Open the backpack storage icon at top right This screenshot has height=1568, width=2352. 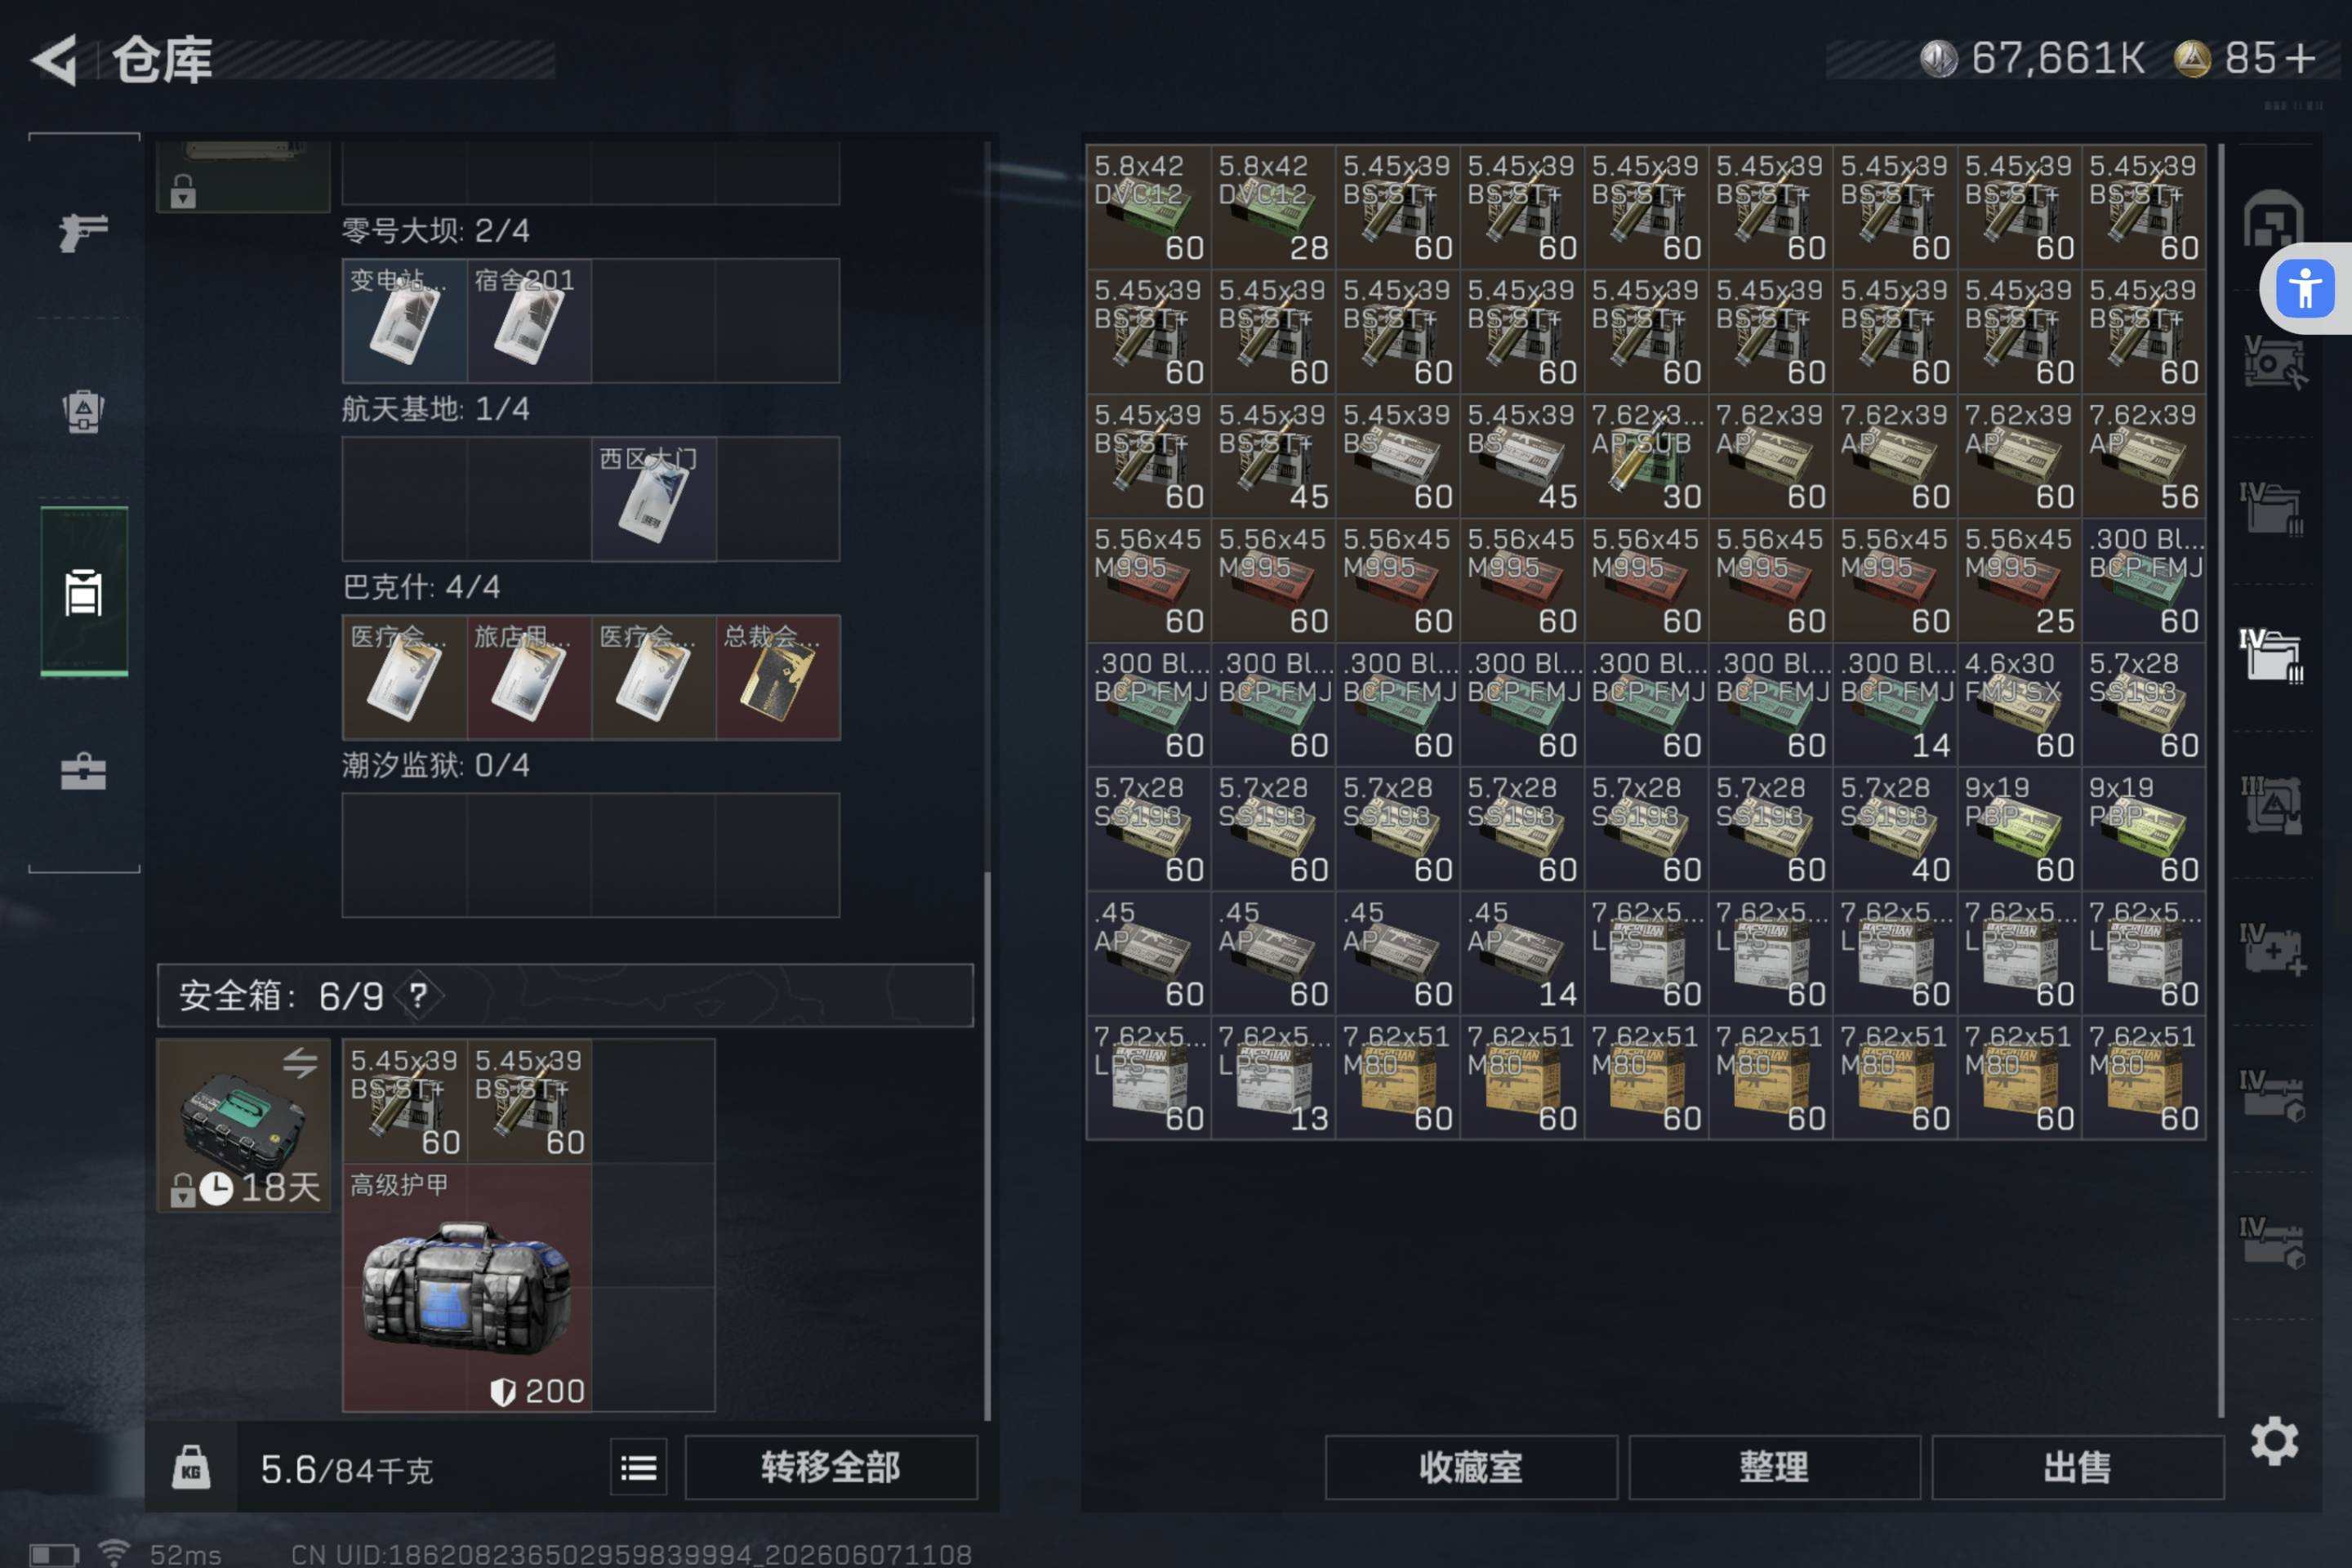(2272, 219)
